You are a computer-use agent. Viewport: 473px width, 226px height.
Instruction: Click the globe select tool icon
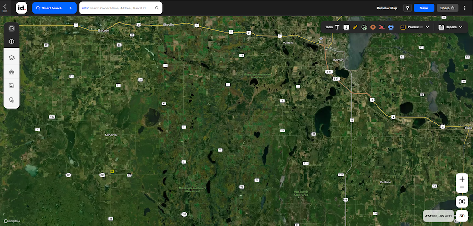point(364,27)
